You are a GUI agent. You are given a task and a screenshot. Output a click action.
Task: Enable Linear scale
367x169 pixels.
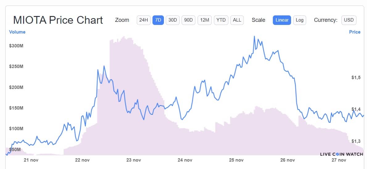[x=282, y=20]
